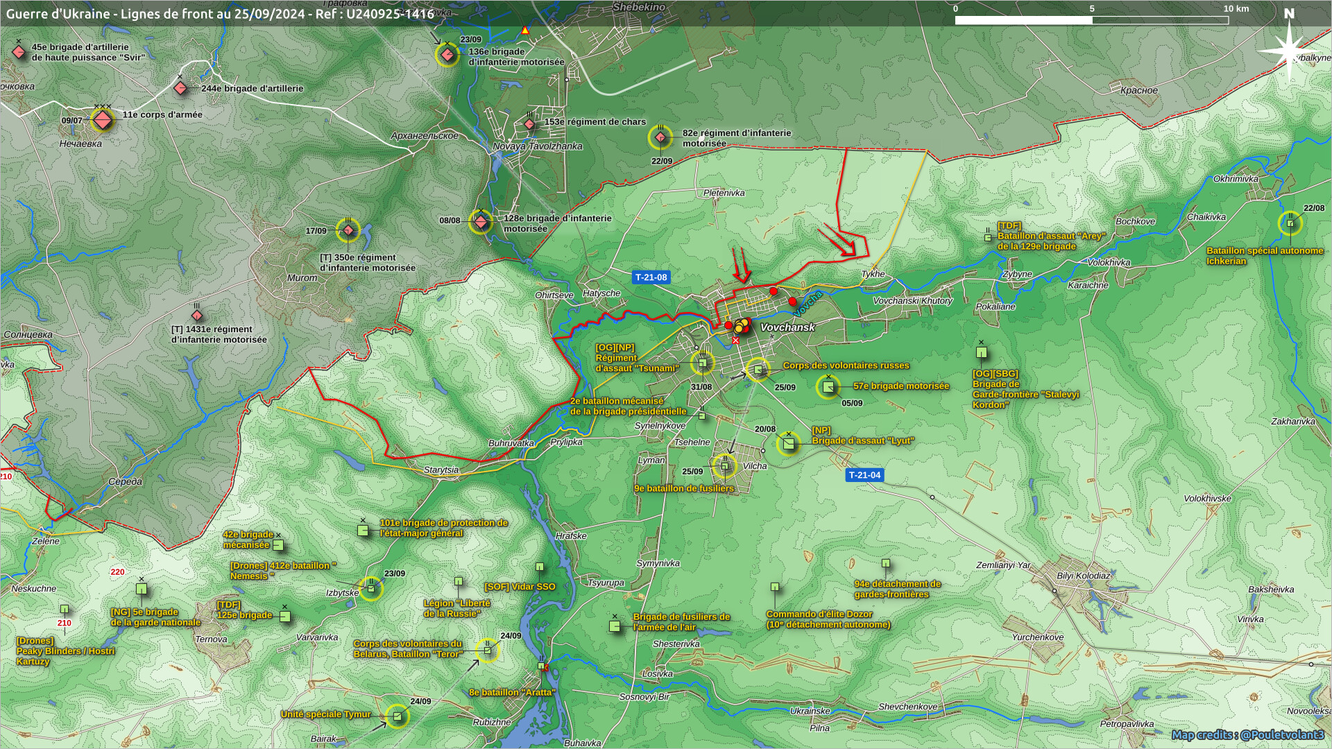This screenshot has height=749, width=1332.
Task: Click the 45e brigade d'artillerie Svir icon
Action: (19, 53)
